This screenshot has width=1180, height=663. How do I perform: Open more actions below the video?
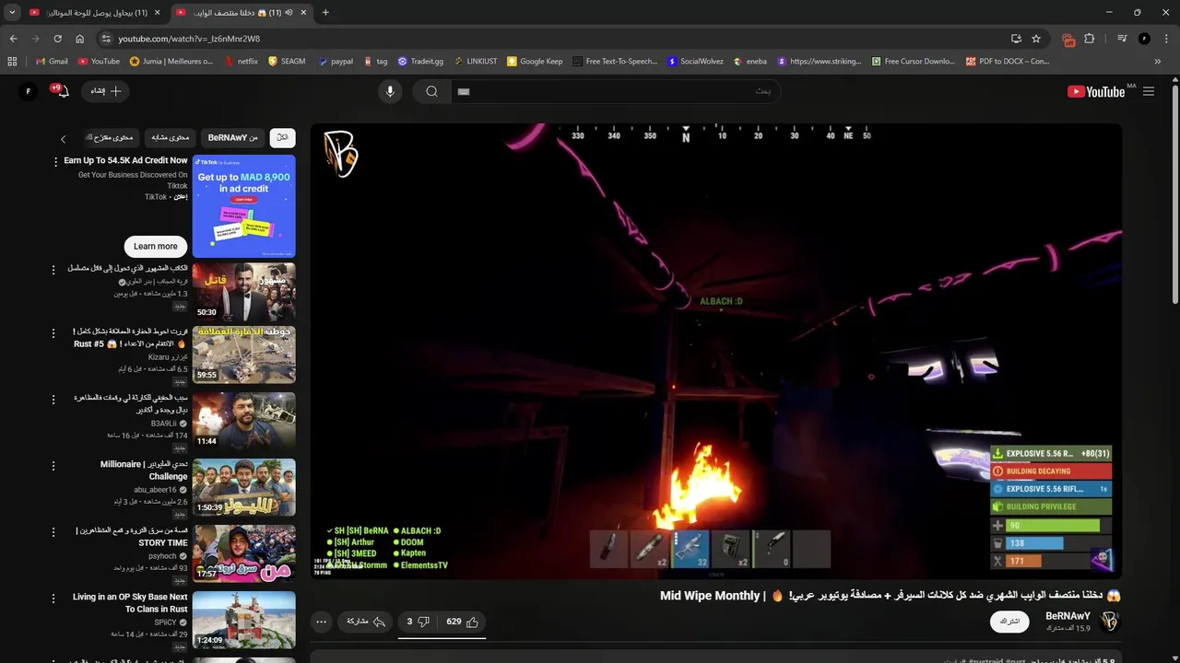[321, 622]
